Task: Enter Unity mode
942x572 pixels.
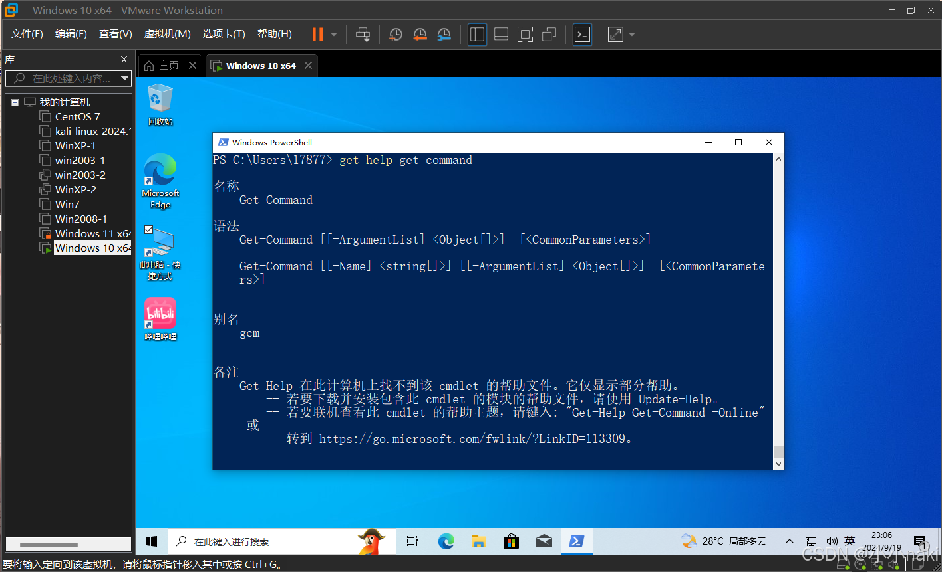Action: point(549,34)
